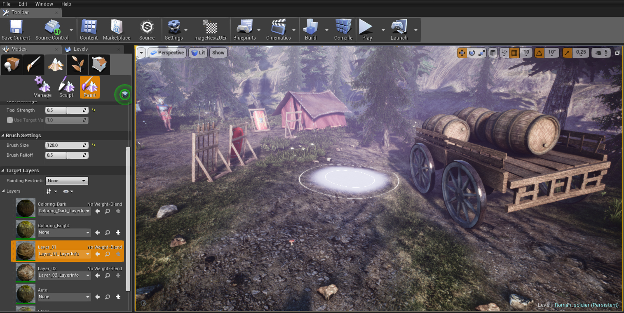Viewport: 624px width, 313px height.
Task: Open the Perspective view mode button
Action: (167, 53)
